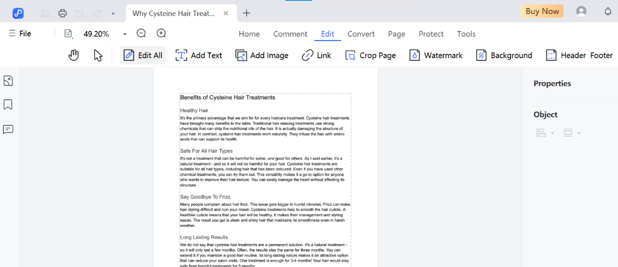Screen dimensions: 618x267
Task: Open the Tools tab
Action: [466, 34]
